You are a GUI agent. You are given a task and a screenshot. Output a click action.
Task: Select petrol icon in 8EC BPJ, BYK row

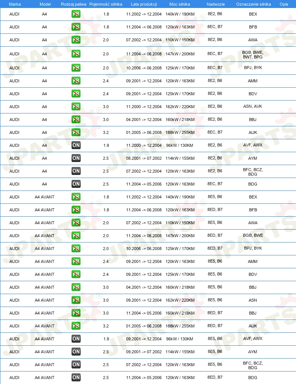tap(76, 68)
